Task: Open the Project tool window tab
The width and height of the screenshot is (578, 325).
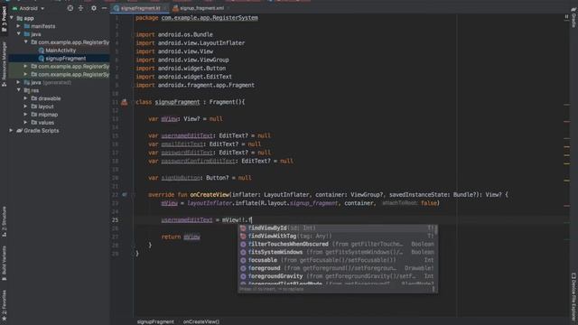Action: pos(4,19)
